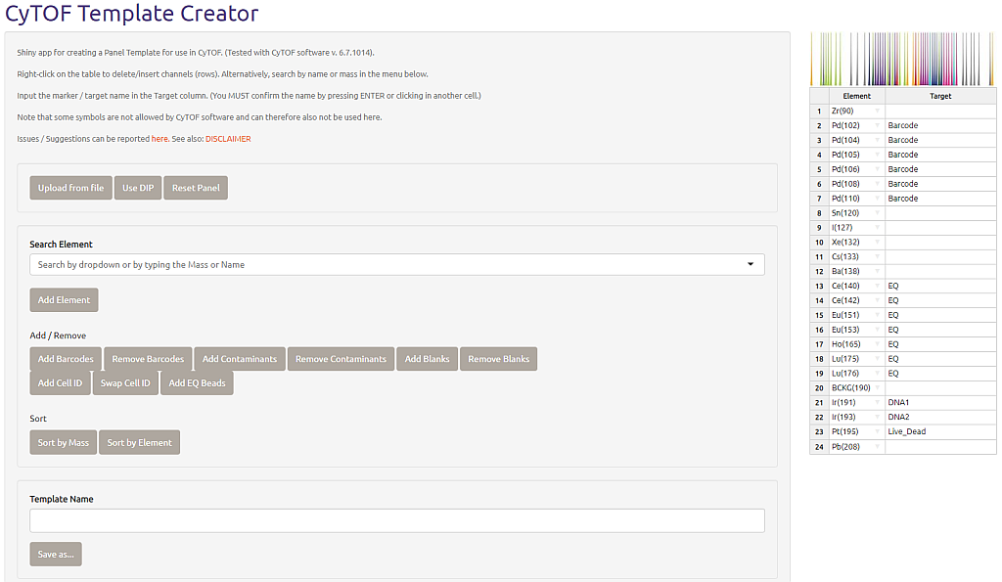Viewport: 1002px width, 582px height.
Task: Select EQ target in Eu(153) row
Action: click(x=940, y=330)
